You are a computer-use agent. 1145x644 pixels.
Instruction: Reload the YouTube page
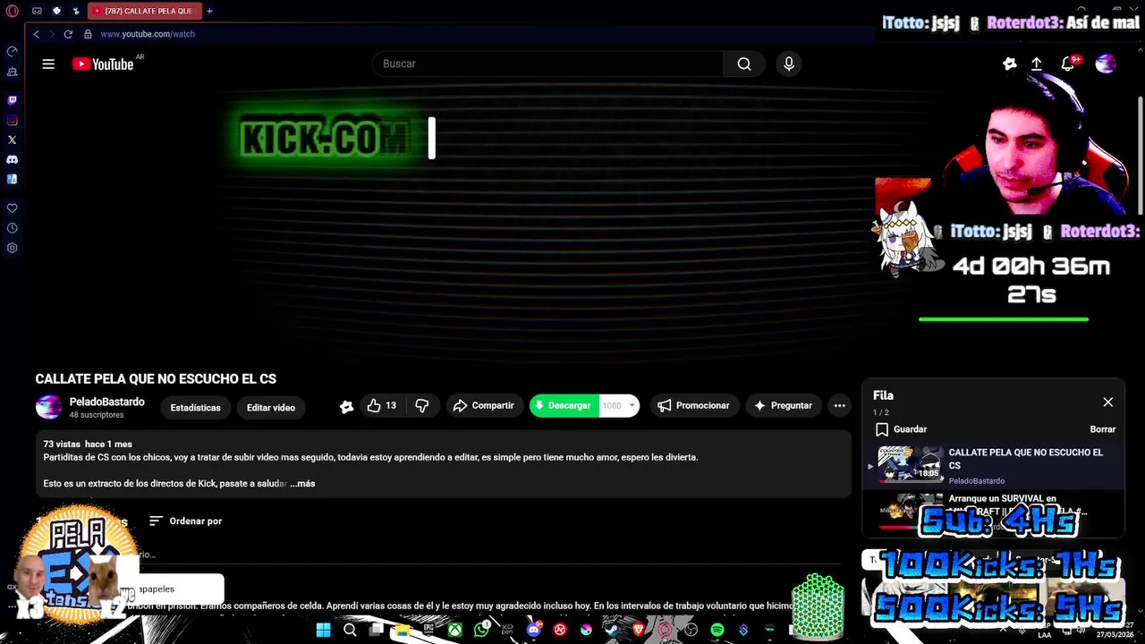[68, 34]
